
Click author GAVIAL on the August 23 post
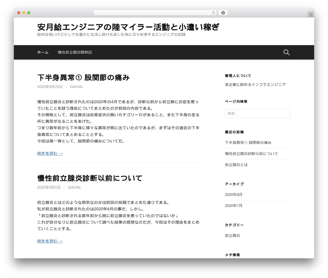pos(77,87)
